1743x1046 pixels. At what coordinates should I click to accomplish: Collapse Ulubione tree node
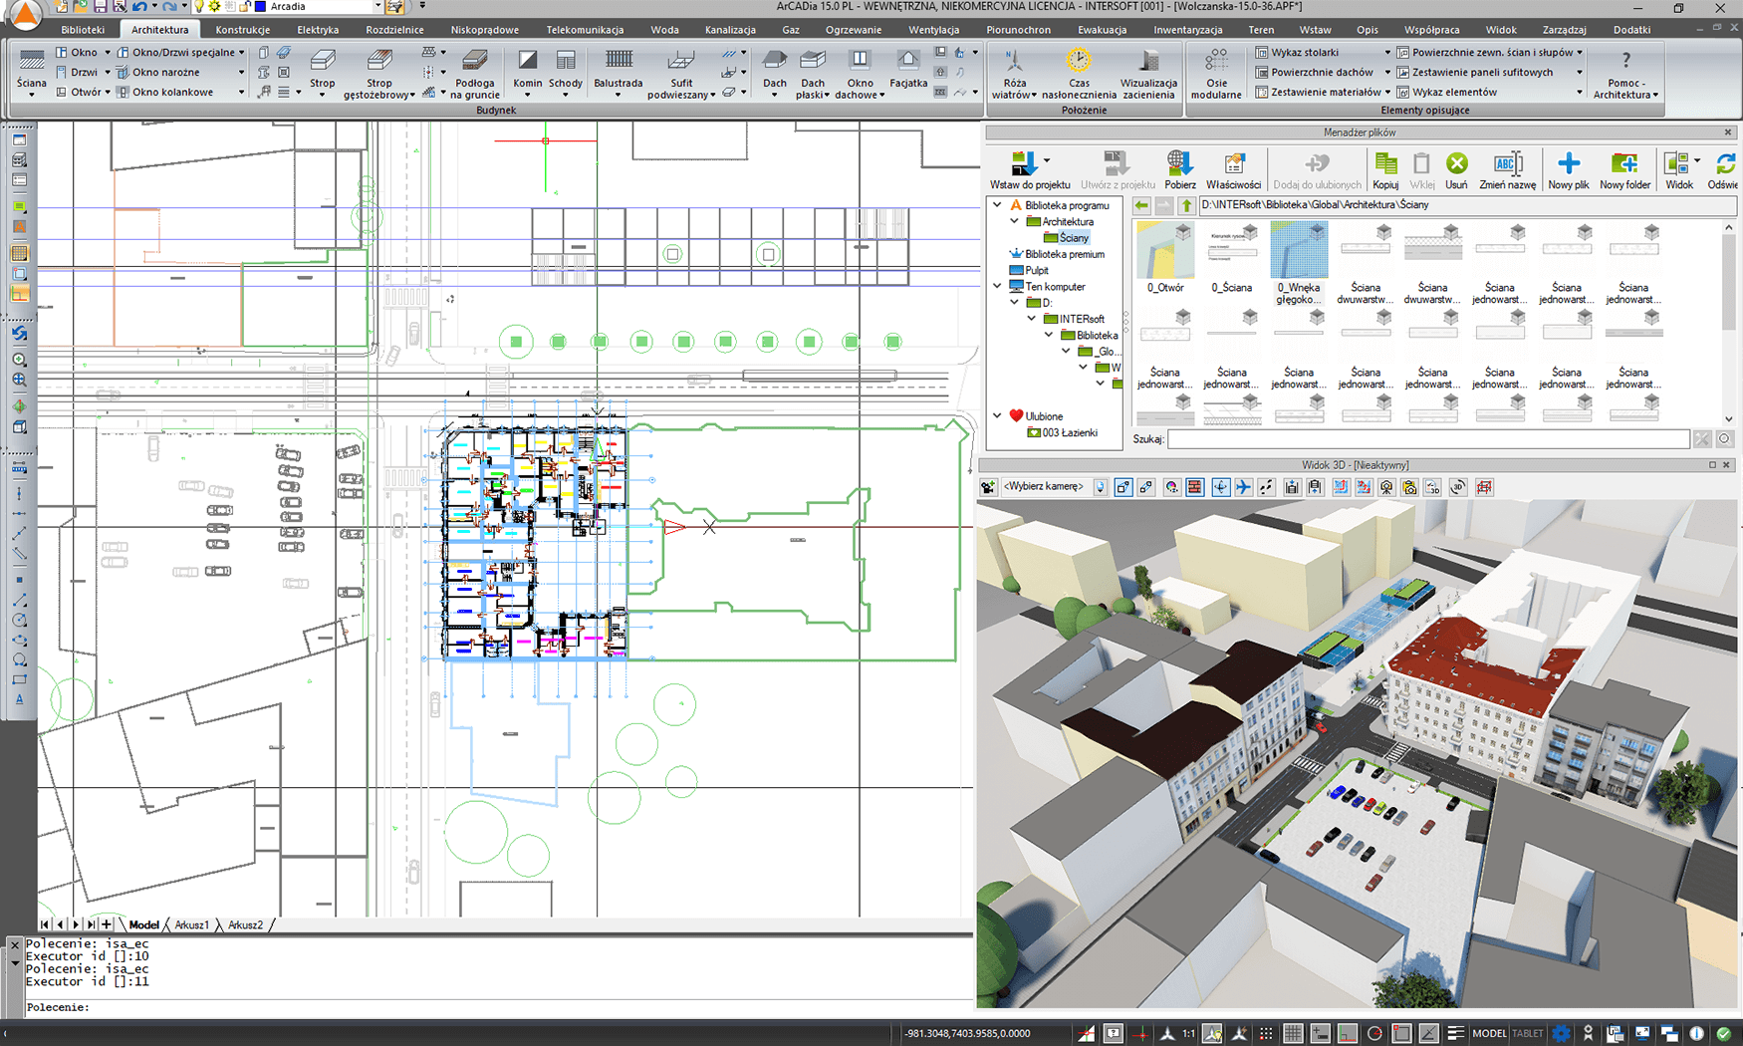pyautogui.click(x=997, y=416)
